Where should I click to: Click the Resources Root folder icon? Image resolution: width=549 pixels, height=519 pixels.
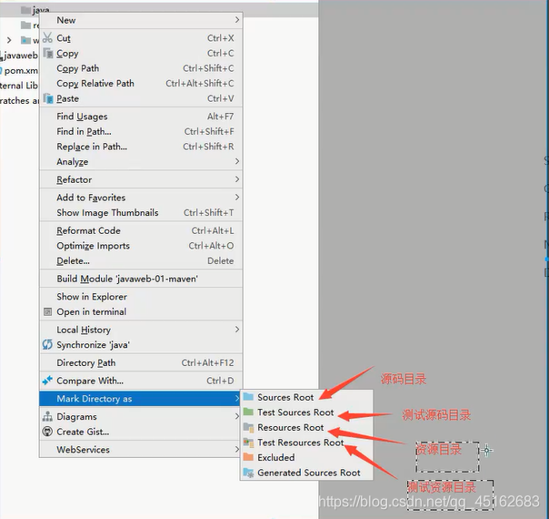(x=248, y=427)
